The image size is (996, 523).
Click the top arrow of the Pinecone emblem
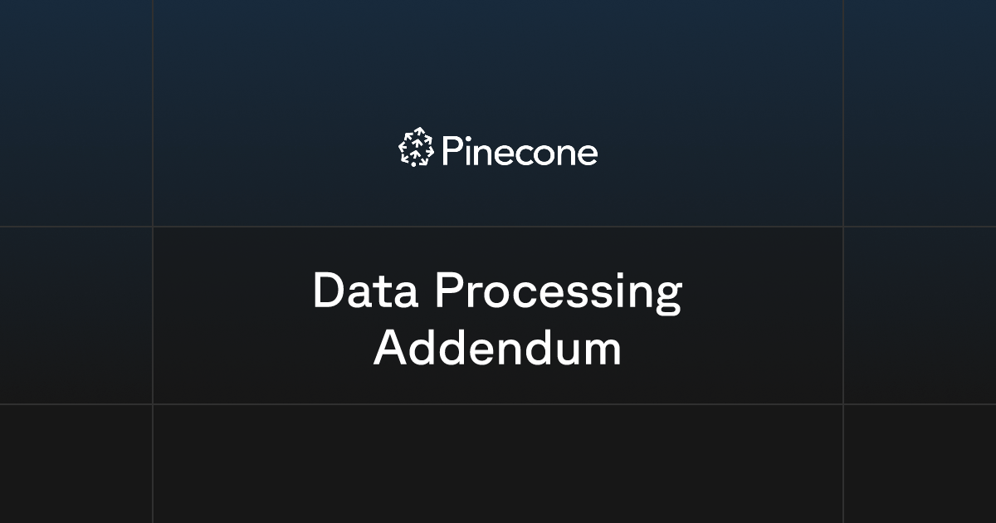[418, 131]
